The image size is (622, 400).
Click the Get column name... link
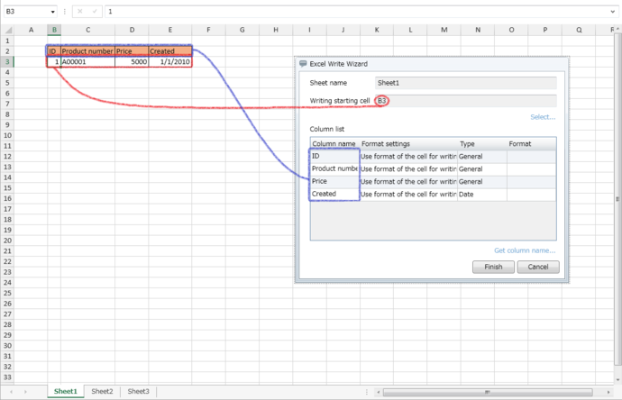point(524,250)
